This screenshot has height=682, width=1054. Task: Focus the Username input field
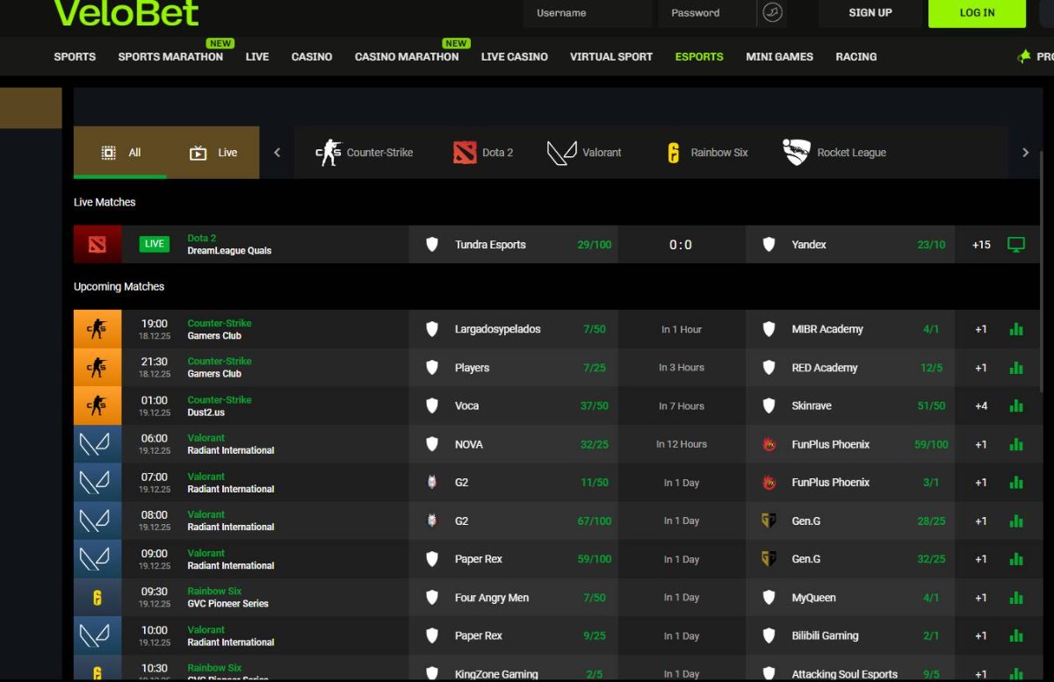[588, 13]
